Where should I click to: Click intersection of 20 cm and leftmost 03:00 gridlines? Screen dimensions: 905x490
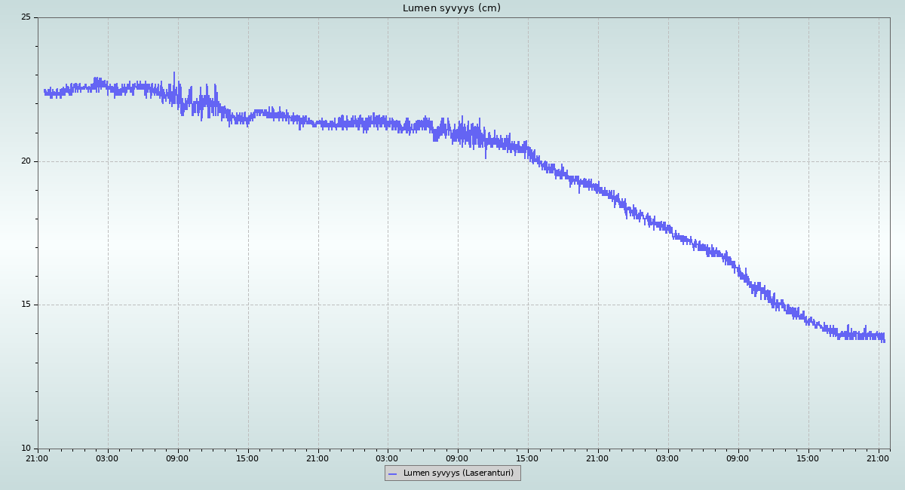[x=108, y=161]
